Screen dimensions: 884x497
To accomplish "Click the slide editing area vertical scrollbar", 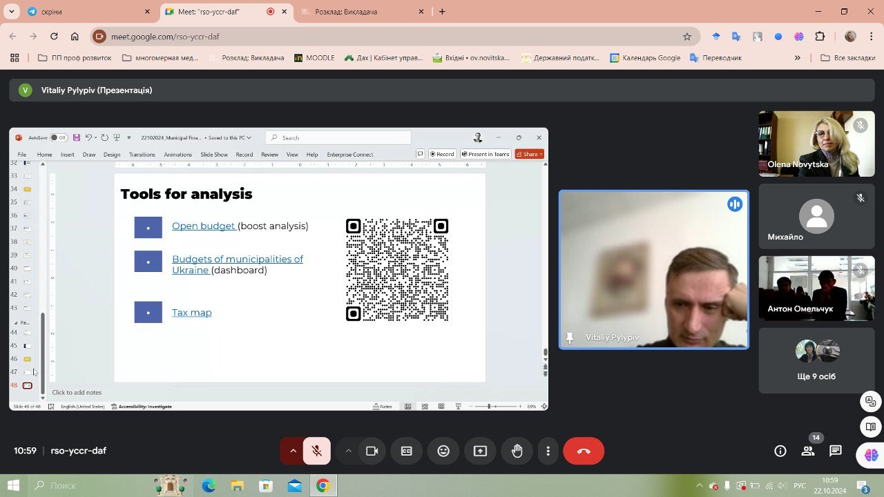I will point(546,352).
